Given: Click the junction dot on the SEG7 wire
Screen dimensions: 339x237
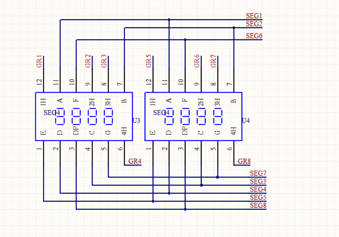Looking at the screenshot, I should coord(217,177).
